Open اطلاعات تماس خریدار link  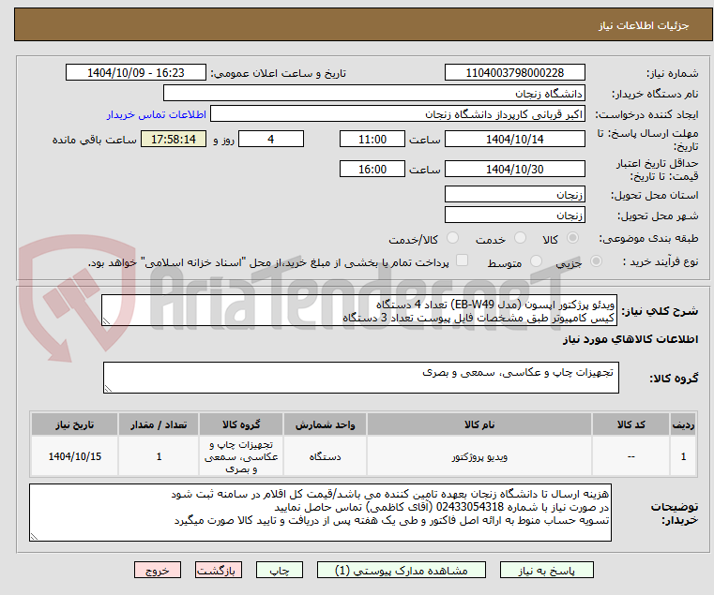(157, 114)
